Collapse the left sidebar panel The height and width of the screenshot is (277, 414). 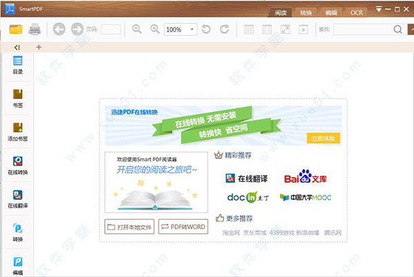pos(17,48)
